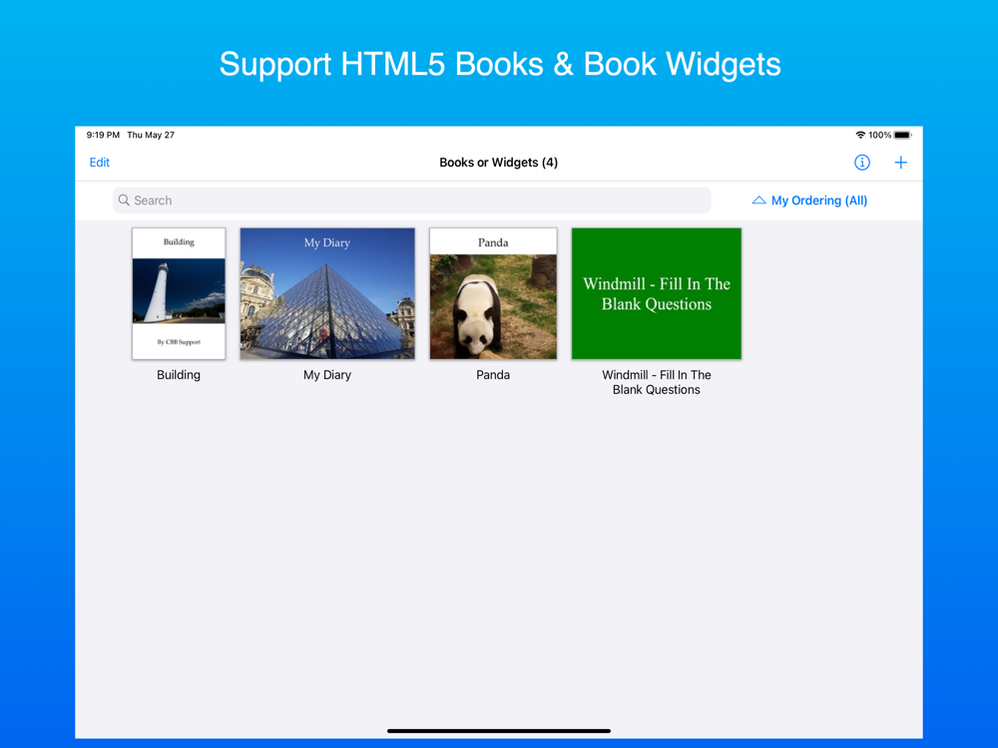Open the Building book cover
The width and height of the screenshot is (998, 748).
[179, 294]
